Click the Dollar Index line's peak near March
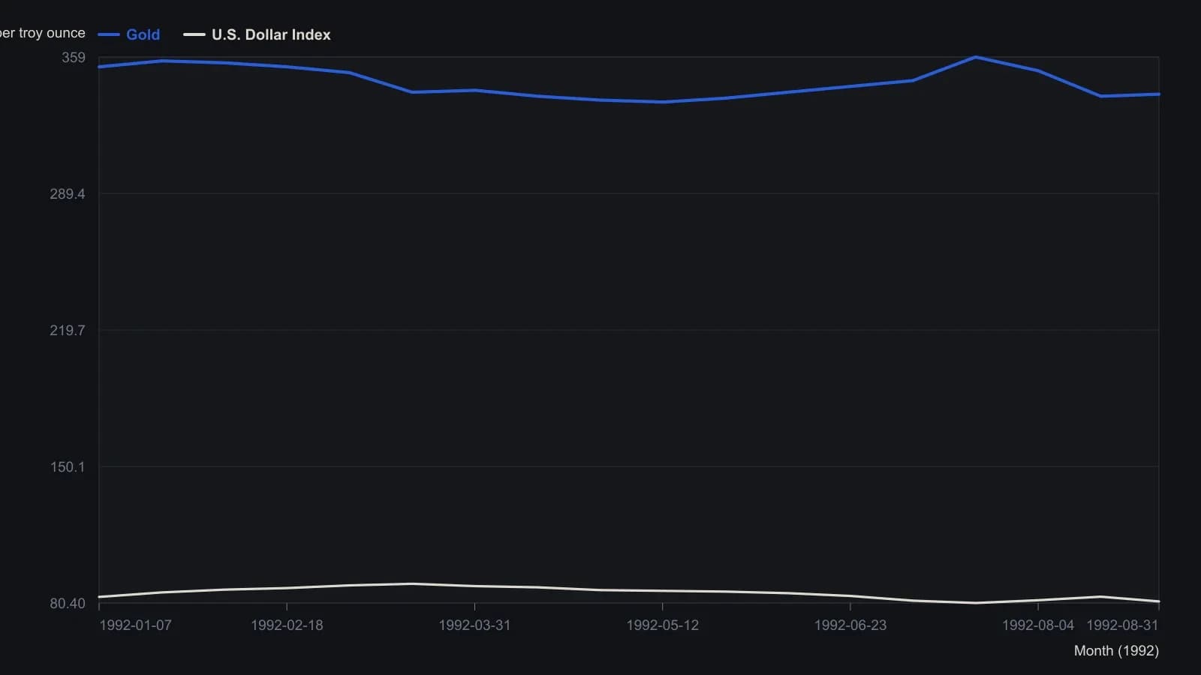The width and height of the screenshot is (1201, 675). [x=411, y=583]
